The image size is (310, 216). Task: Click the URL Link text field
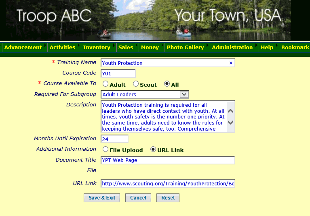[168, 183]
